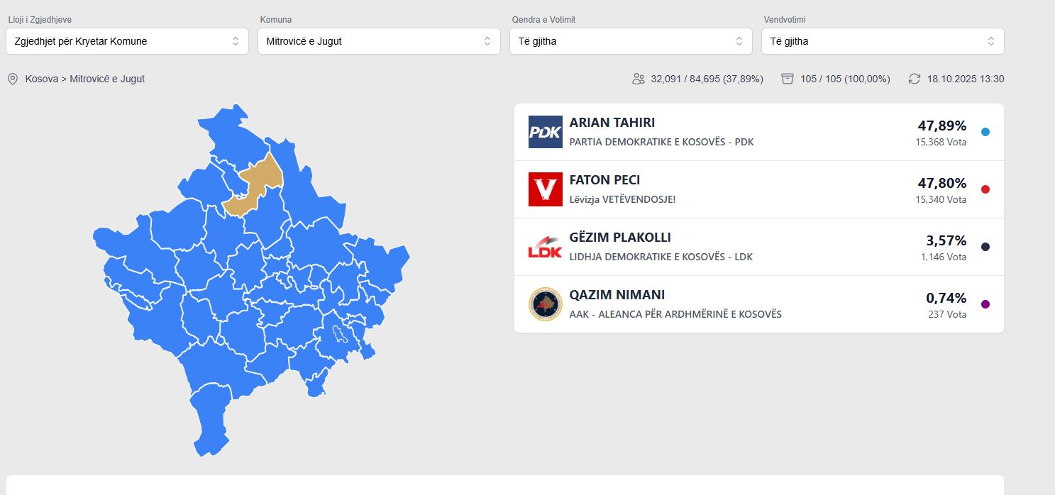Click the purple dot beside Qazim Nimani
The image size is (1055, 495).
click(x=985, y=304)
